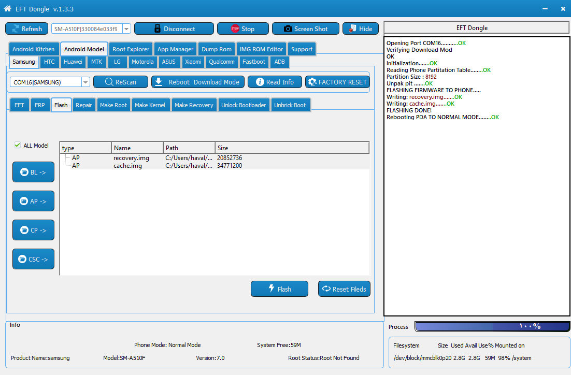Open the Make Recovery sub-tab
This screenshot has height=375, width=571.
click(x=194, y=105)
